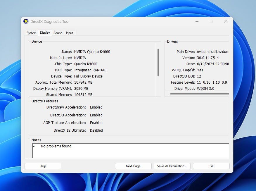Click DirectX 12 Ultimate Disabled status

click(96, 130)
